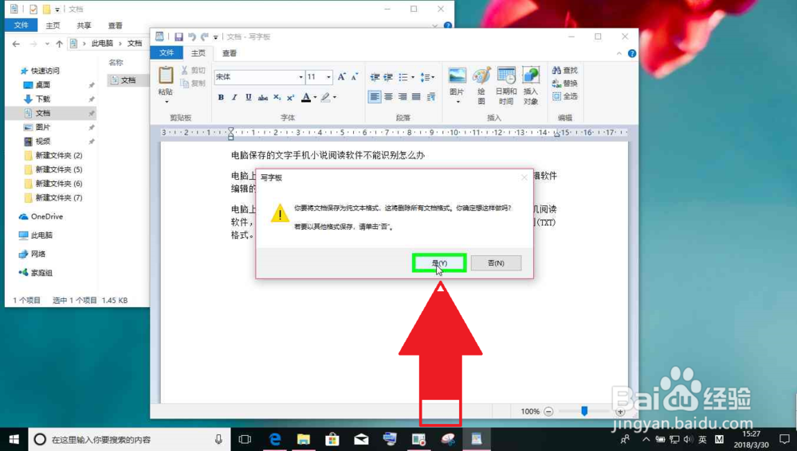
Task: Adjust the zoom slider handle
Action: pos(584,411)
